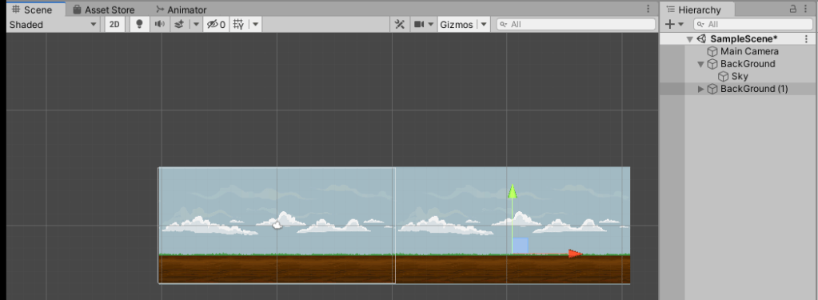The image size is (818, 300).
Task: Toggle the scene grid visibility icon
Action: 238,25
